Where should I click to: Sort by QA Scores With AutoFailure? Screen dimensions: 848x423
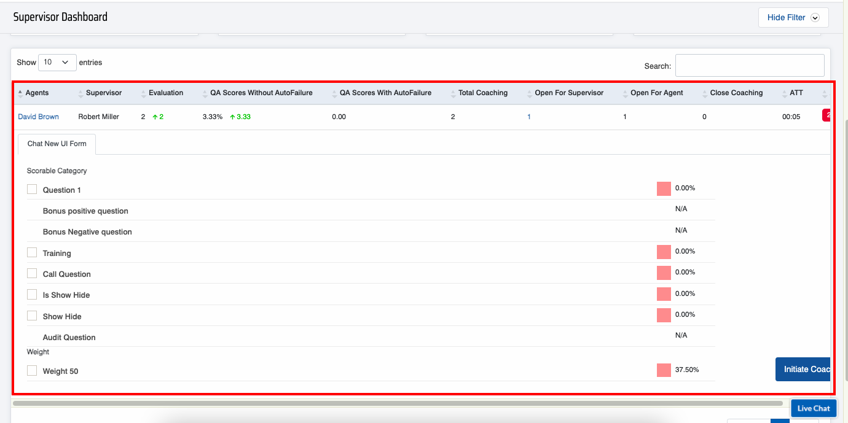[385, 93]
